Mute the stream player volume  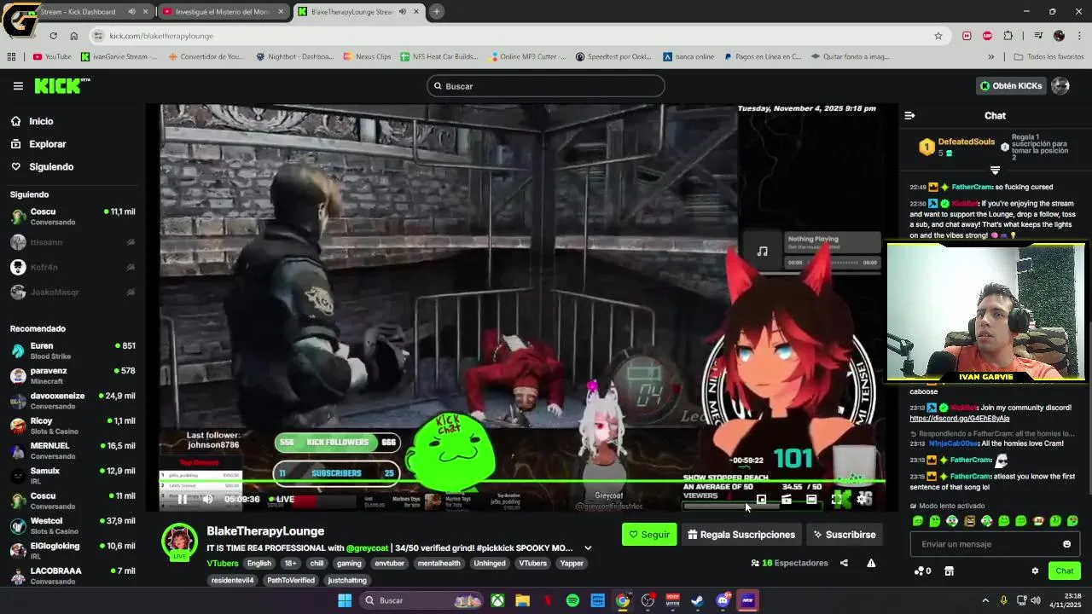click(207, 500)
